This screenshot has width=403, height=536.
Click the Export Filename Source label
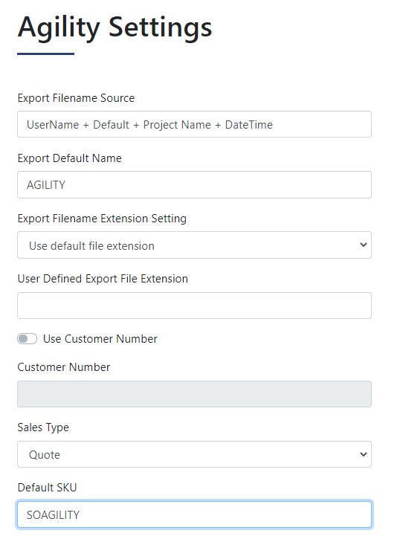point(76,98)
